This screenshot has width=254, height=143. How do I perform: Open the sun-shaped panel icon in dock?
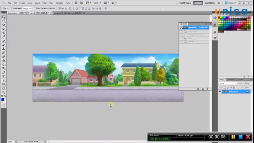215,33
